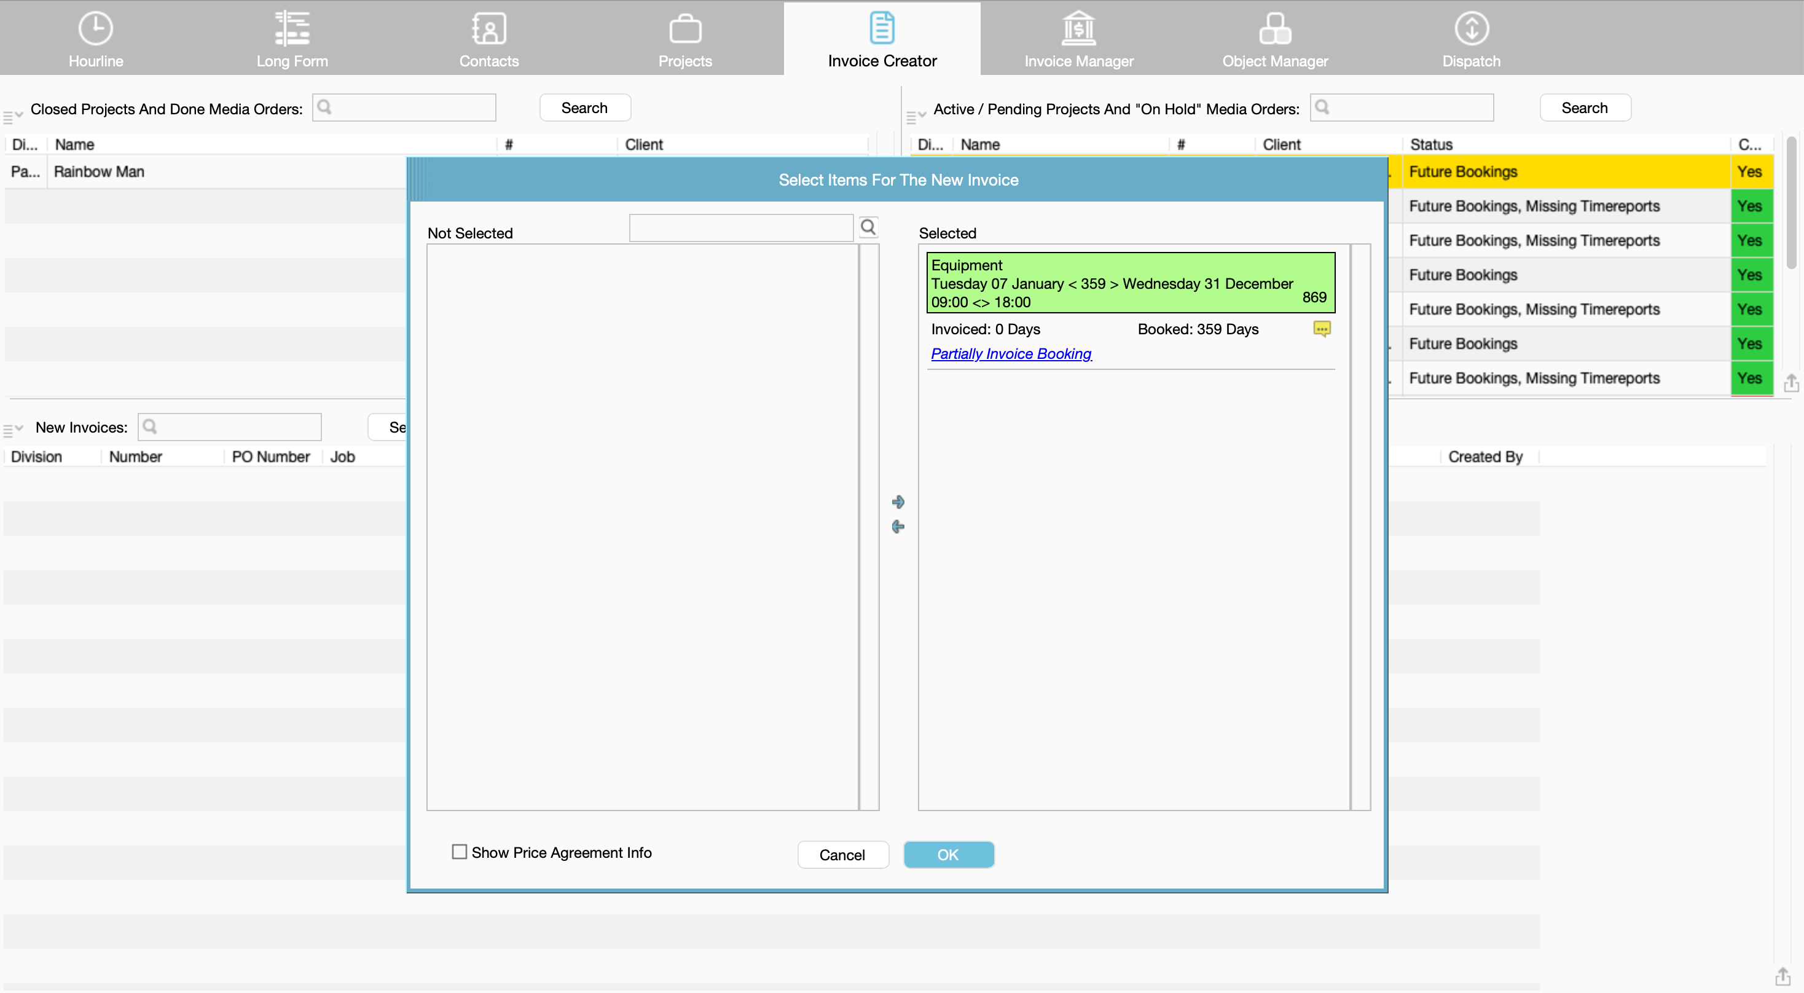This screenshot has width=1804, height=993.
Task: Open the Object Manager icon
Action: click(x=1274, y=29)
